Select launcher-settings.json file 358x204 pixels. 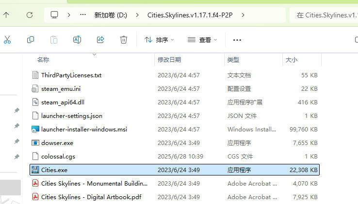pos(72,116)
